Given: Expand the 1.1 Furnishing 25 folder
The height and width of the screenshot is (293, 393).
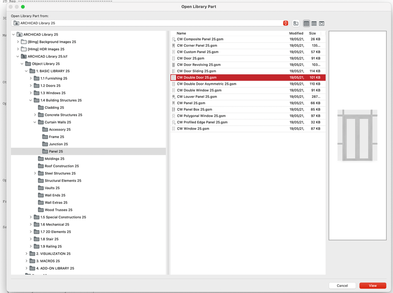Looking at the screenshot, I should tap(31, 78).
